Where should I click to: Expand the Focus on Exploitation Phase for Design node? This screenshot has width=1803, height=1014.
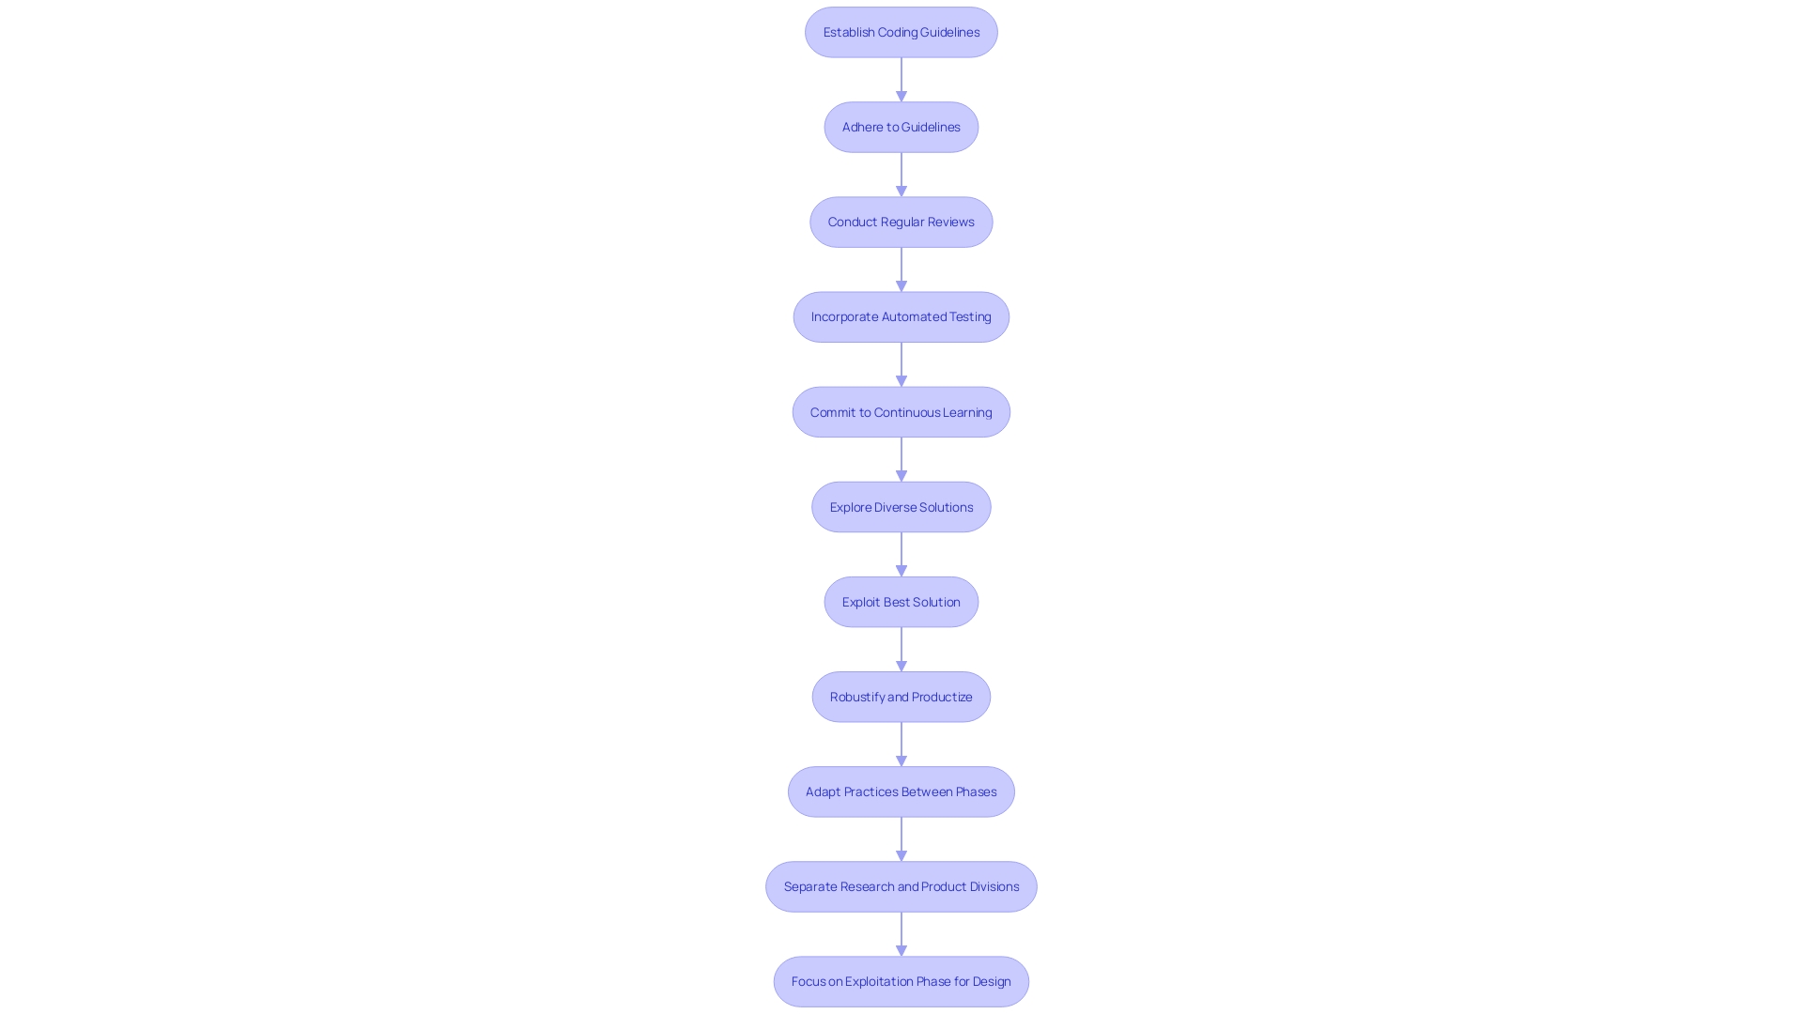(x=901, y=980)
